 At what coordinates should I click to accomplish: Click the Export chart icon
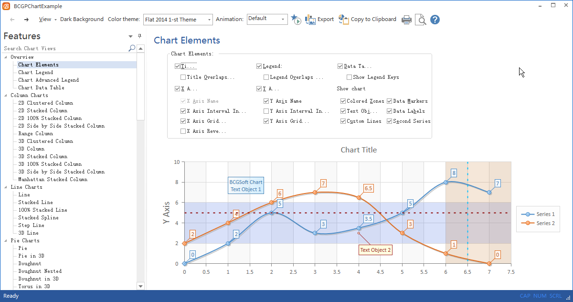[x=319, y=20]
